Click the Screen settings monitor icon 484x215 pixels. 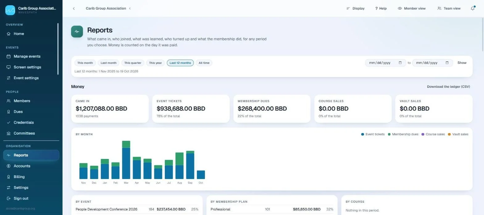[x=9, y=67]
